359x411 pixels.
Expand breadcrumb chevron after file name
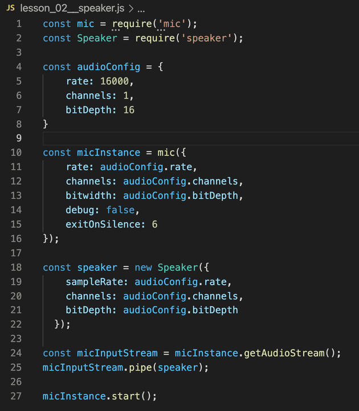click(131, 9)
